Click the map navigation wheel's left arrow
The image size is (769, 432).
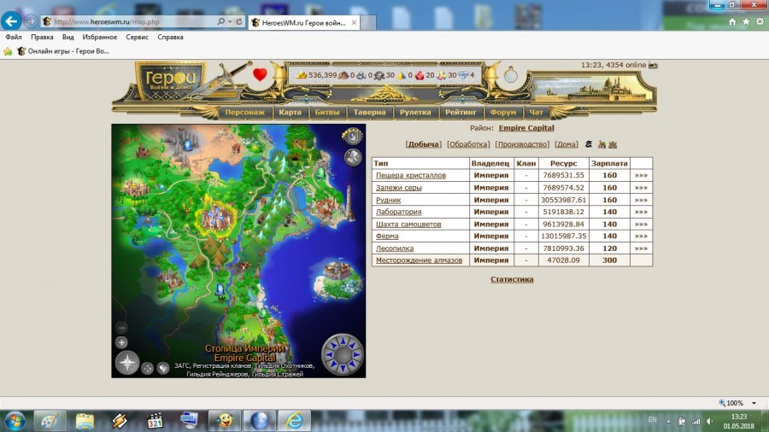[x=330, y=354]
